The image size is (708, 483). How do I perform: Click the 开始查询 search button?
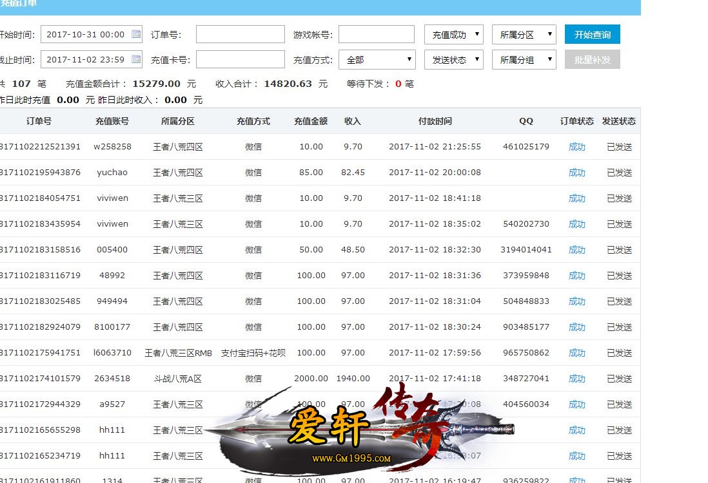pos(592,35)
